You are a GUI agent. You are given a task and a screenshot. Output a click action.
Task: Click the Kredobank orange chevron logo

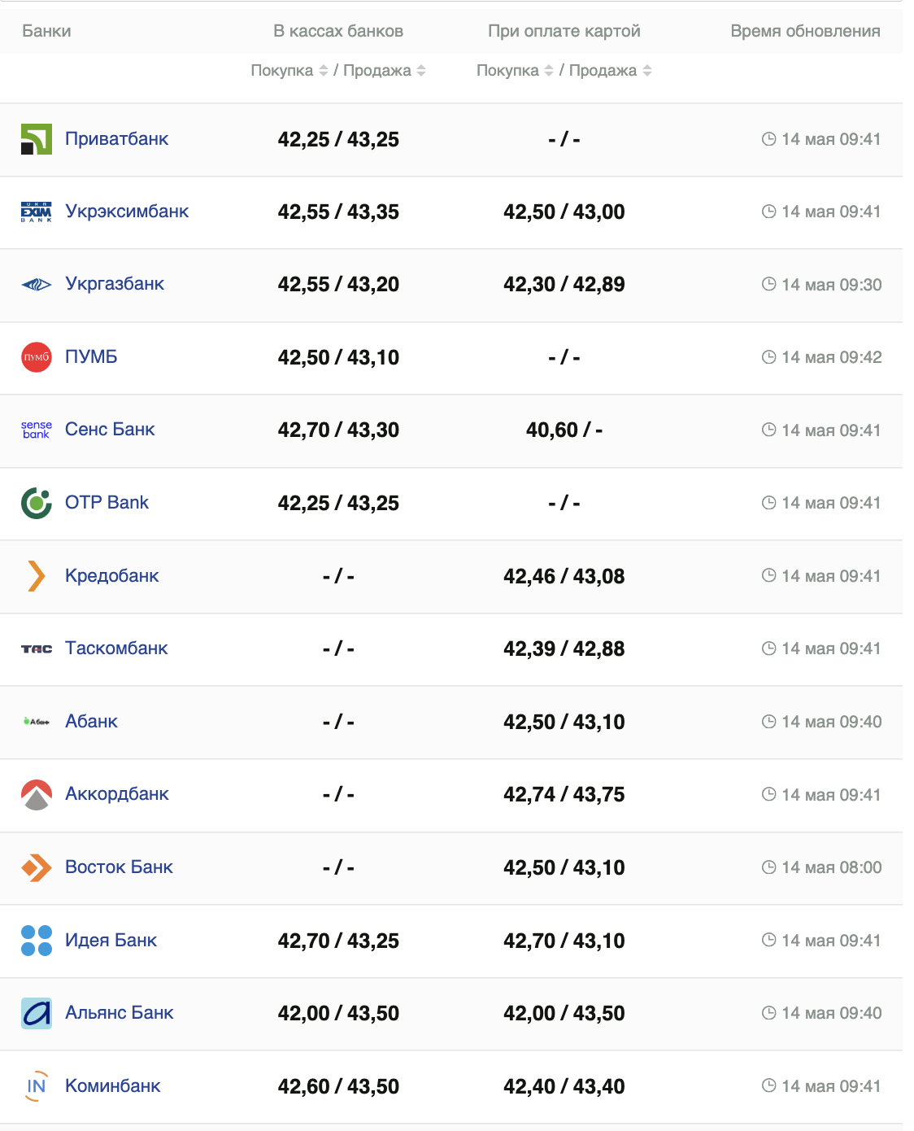[37, 576]
